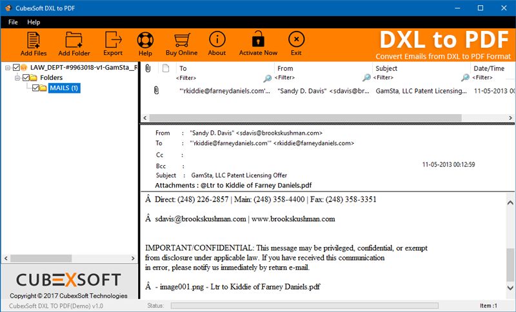Minimize the CubexSoft window

coord(457,8)
